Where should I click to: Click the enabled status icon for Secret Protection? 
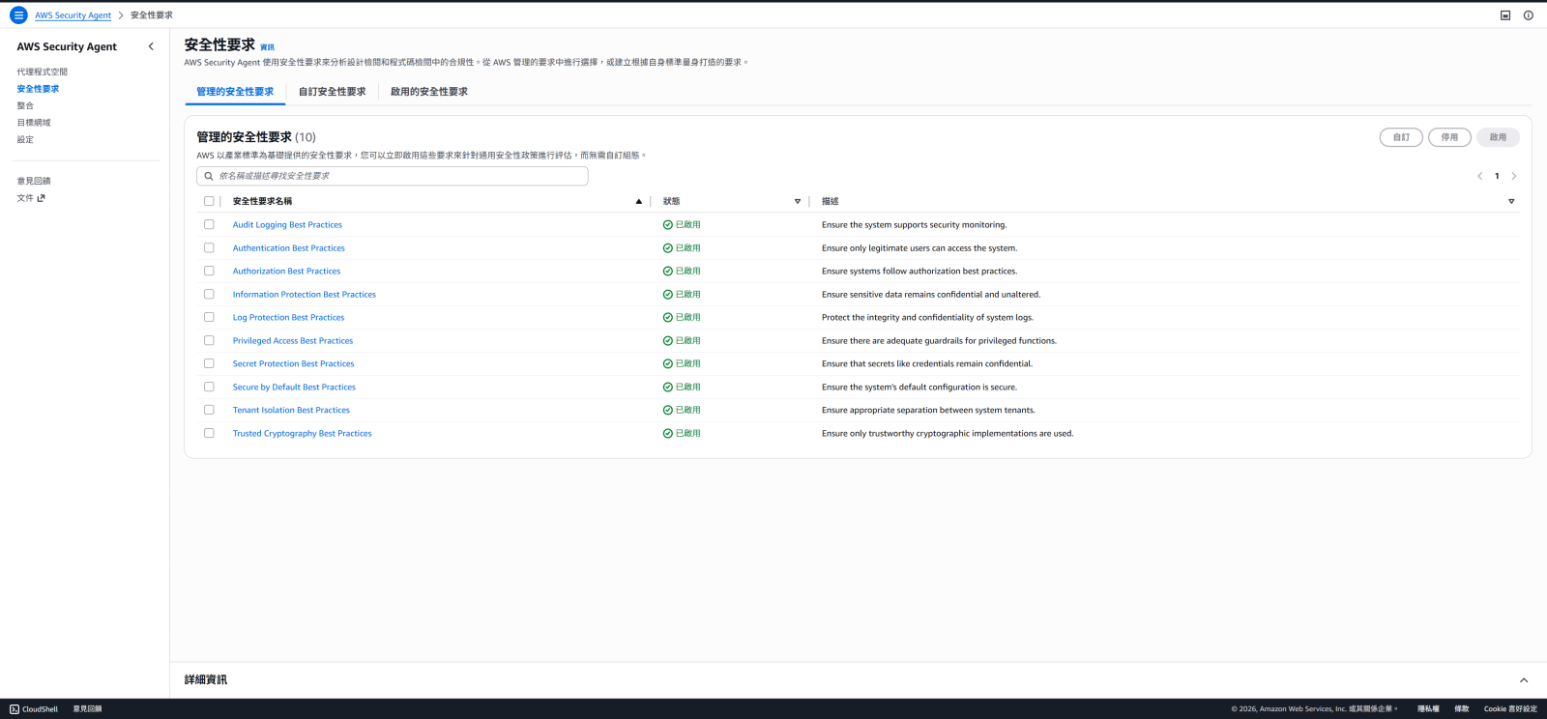tap(668, 364)
